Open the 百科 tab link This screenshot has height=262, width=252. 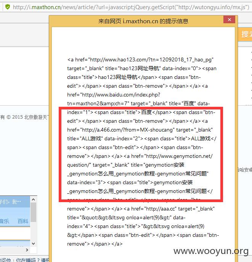click(23, 221)
